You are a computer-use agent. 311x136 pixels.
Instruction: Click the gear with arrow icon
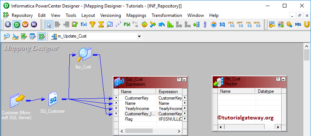(289, 24)
